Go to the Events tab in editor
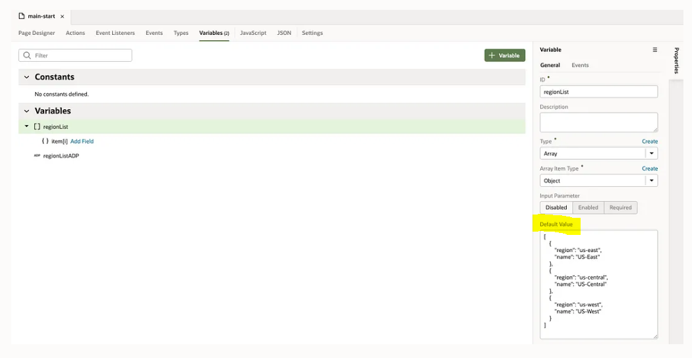This screenshot has width=692, height=358. coord(154,33)
